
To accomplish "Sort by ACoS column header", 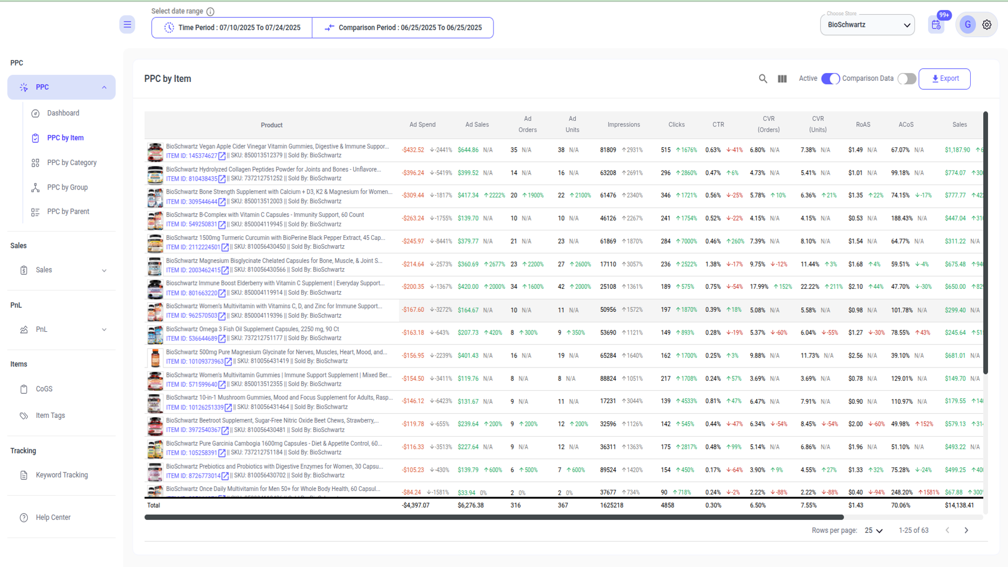I will 906,125.
